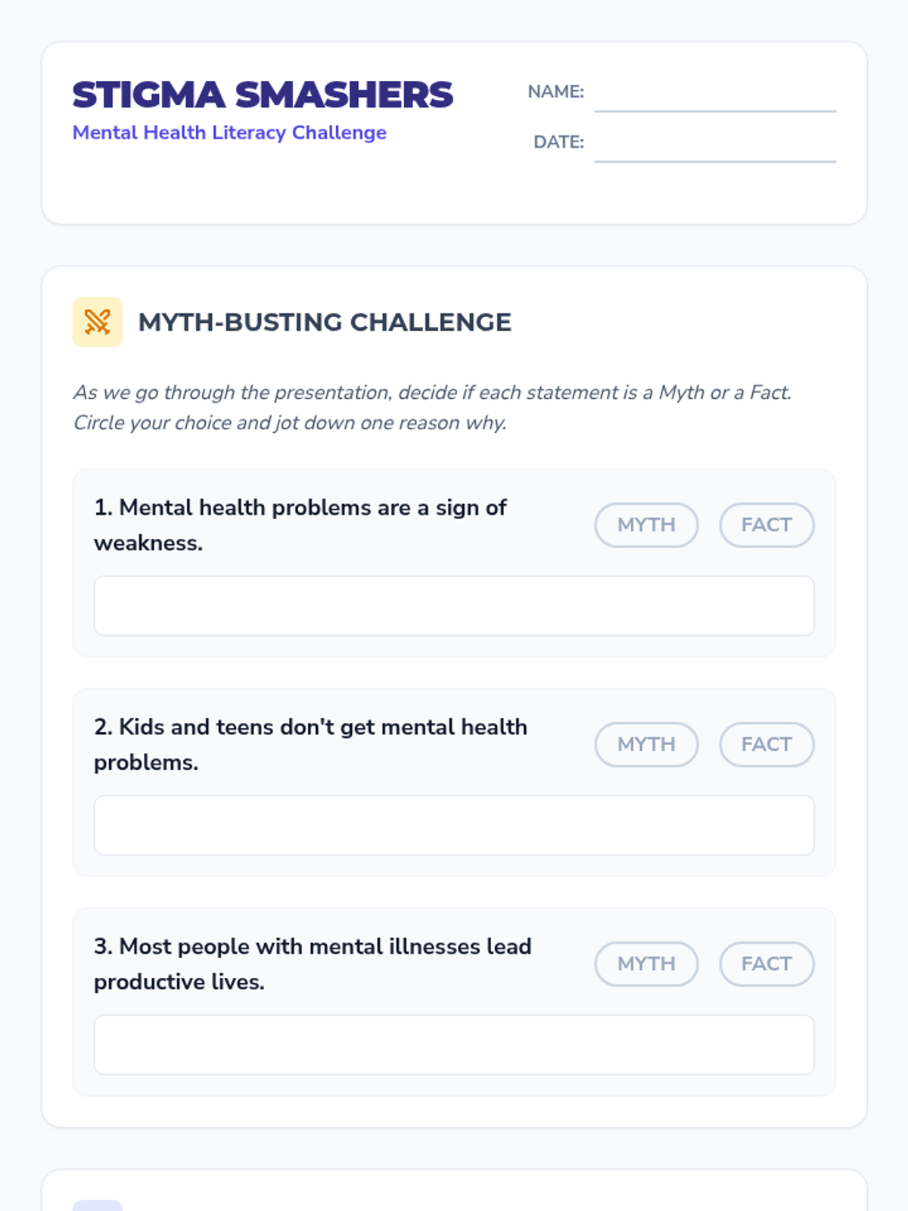The height and width of the screenshot is (1211, 908).
Task: Click statement 3 text about productive lives
Action: pyautogui.click(x=312, y=964)
